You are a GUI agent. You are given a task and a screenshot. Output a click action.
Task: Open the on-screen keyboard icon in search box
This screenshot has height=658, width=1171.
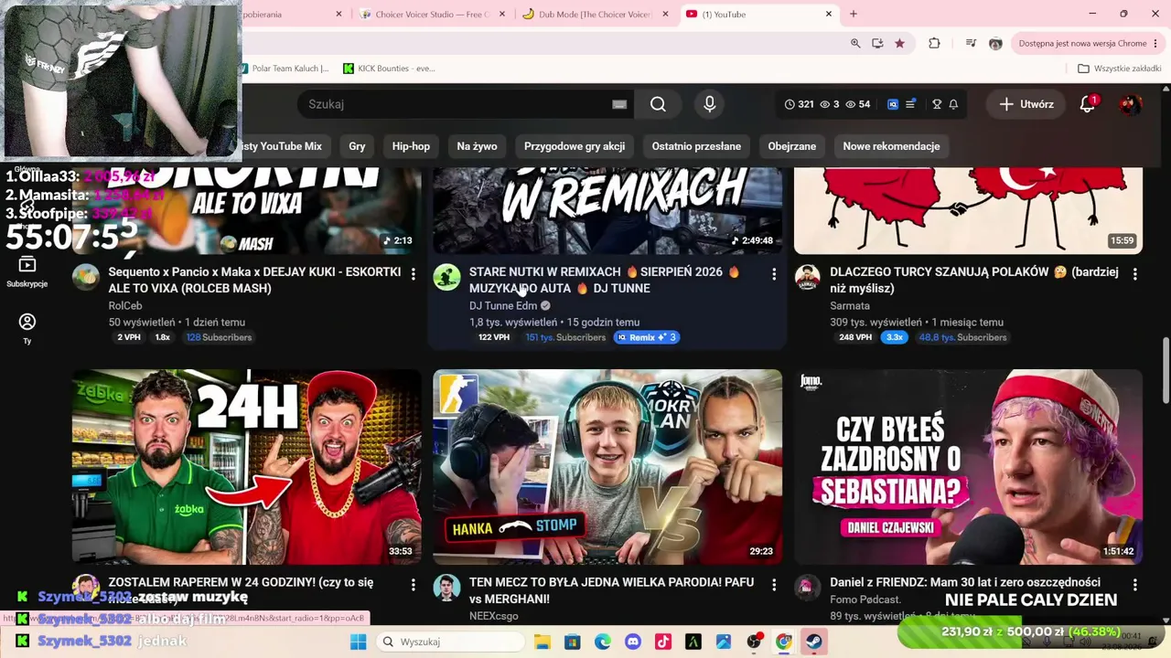(x=619, y=104)
